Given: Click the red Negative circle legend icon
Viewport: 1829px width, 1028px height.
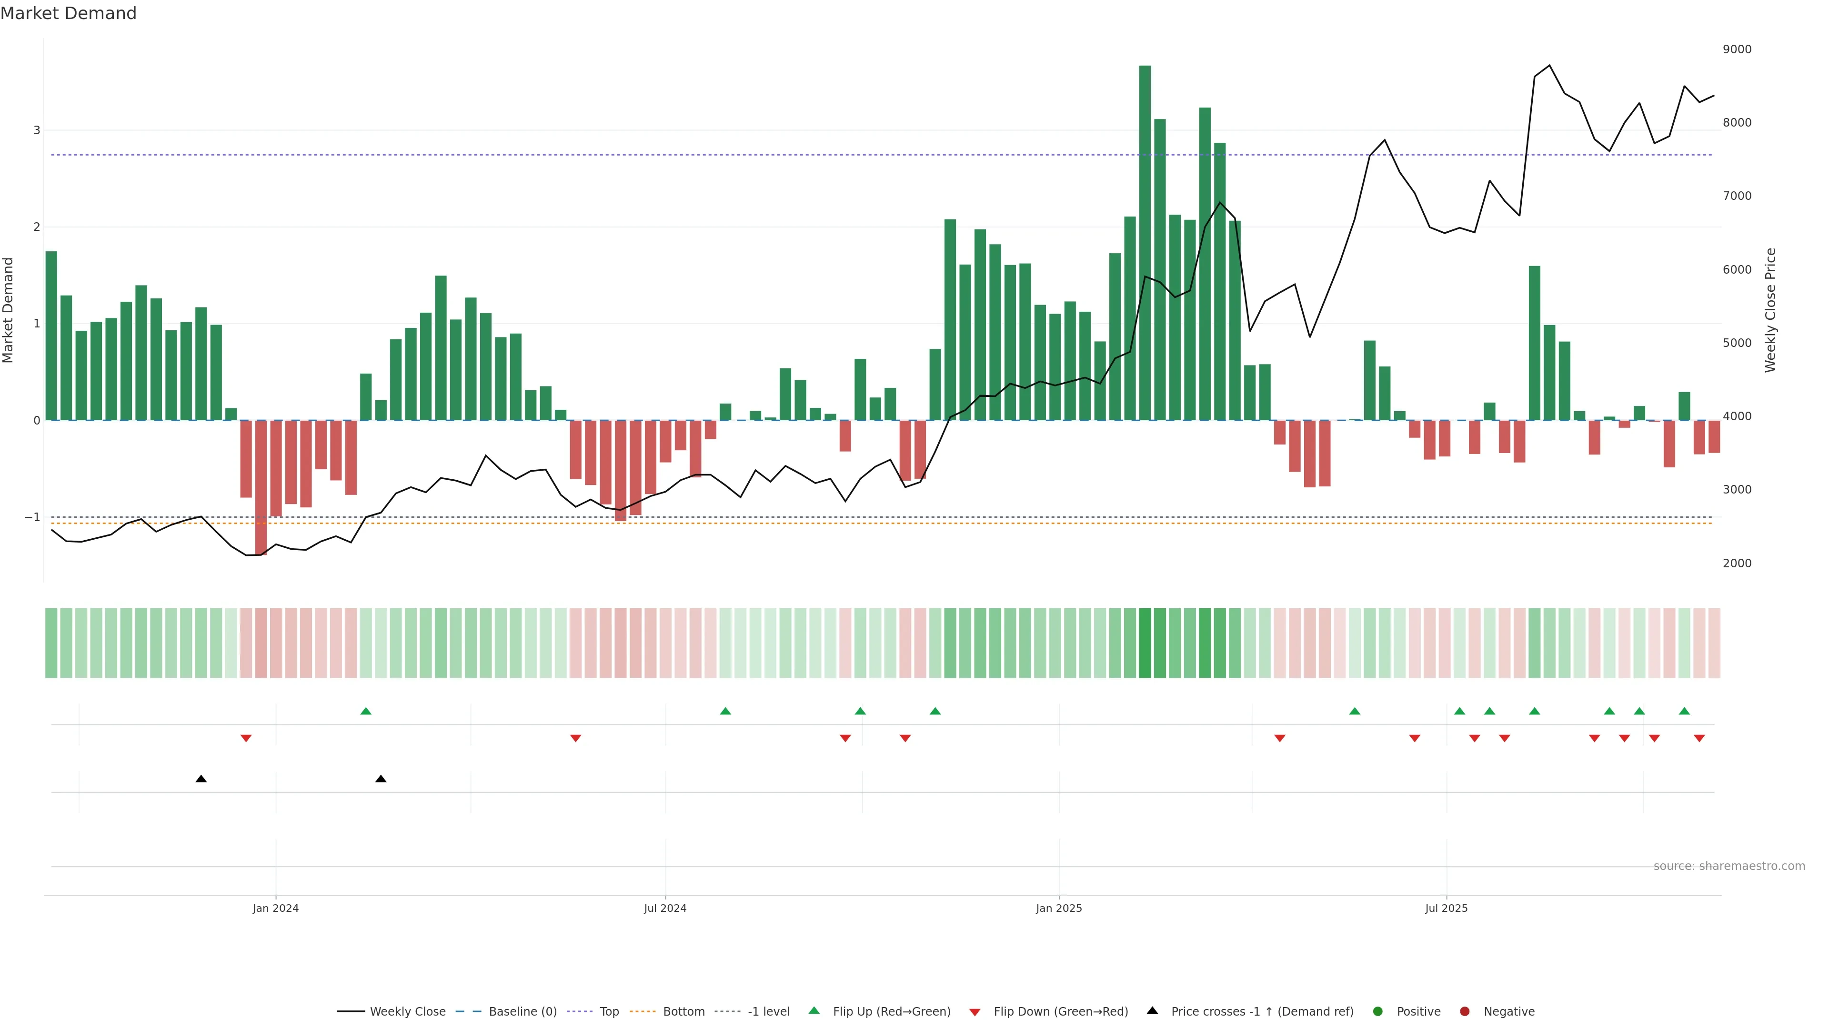Looking at the screenshot, I should (1465, 1011).
